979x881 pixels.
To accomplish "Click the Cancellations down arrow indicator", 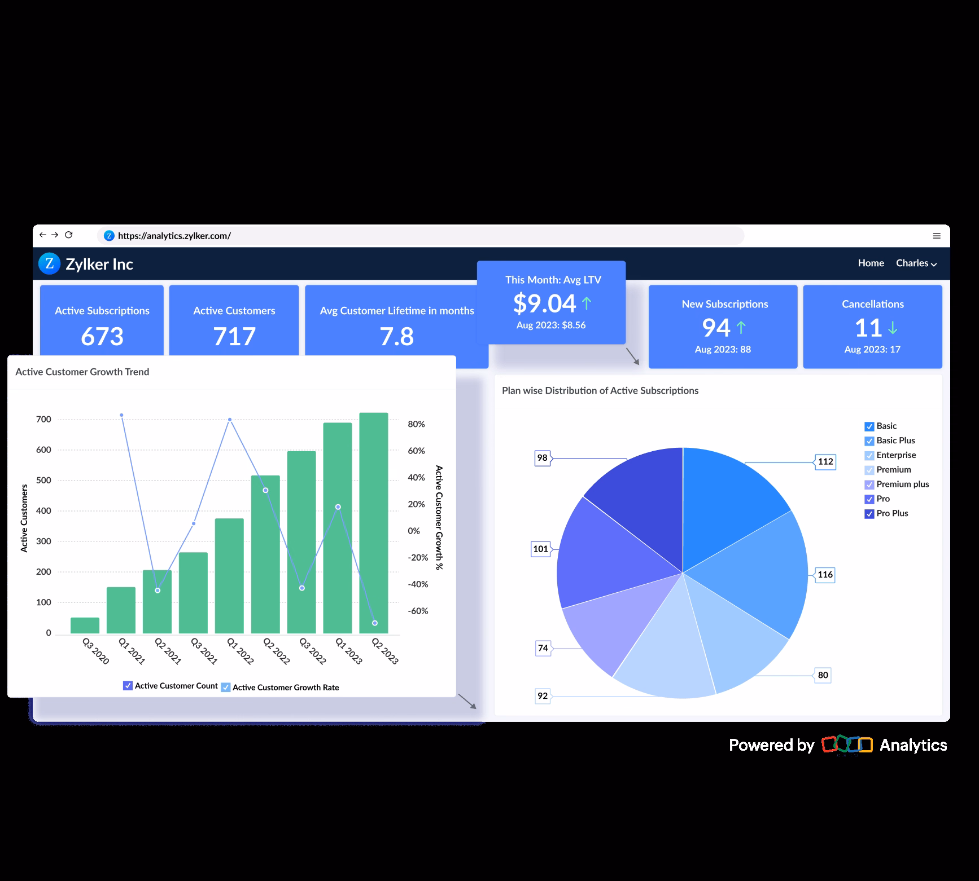I will pos(893,328).
